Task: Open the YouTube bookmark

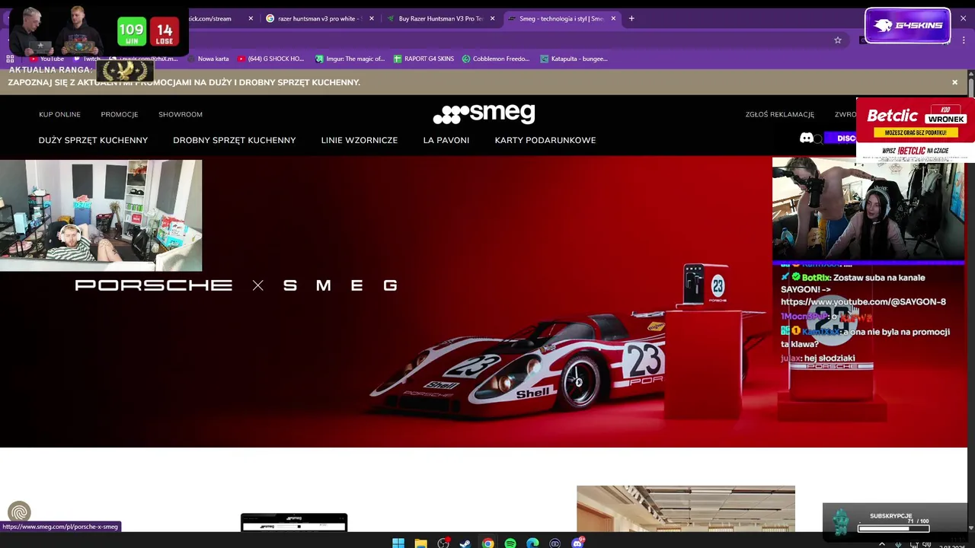Action: click(46, 59)
